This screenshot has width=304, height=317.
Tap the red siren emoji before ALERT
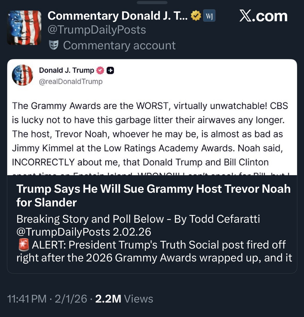(x=23, y=245)
